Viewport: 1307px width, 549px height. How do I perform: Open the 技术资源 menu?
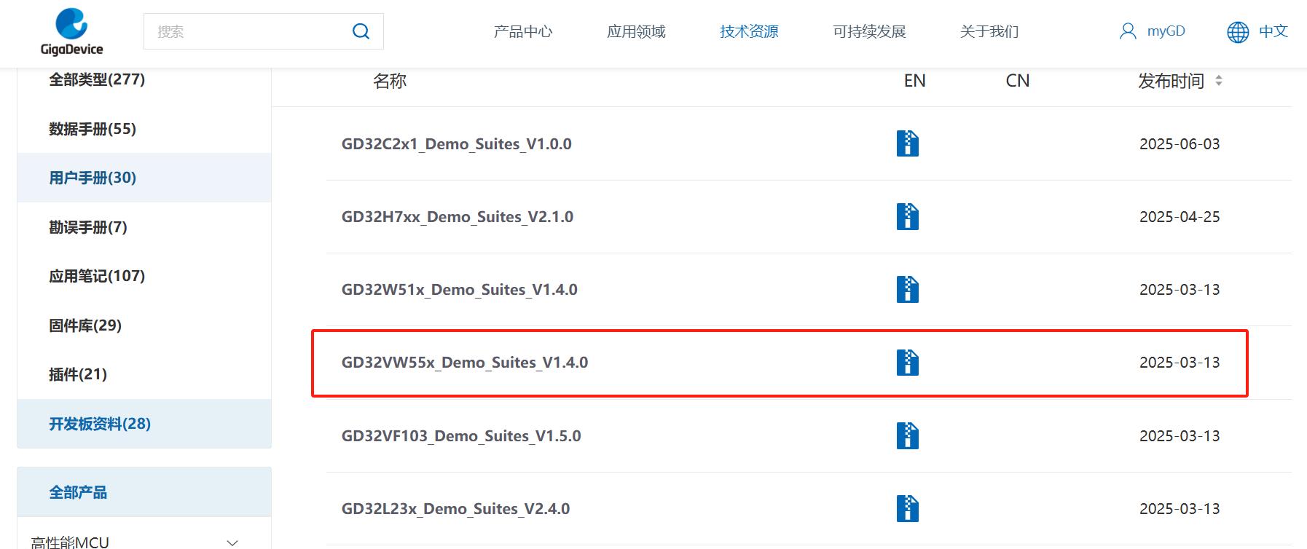click(749, 31)
